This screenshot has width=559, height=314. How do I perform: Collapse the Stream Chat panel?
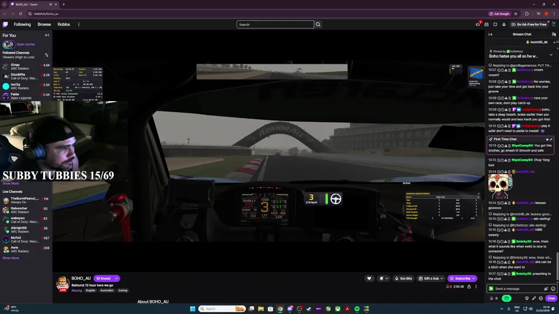coord(490,34)
